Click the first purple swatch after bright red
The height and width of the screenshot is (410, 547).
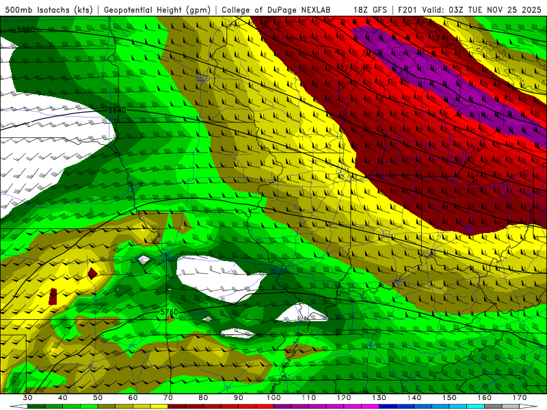(282, 407)
